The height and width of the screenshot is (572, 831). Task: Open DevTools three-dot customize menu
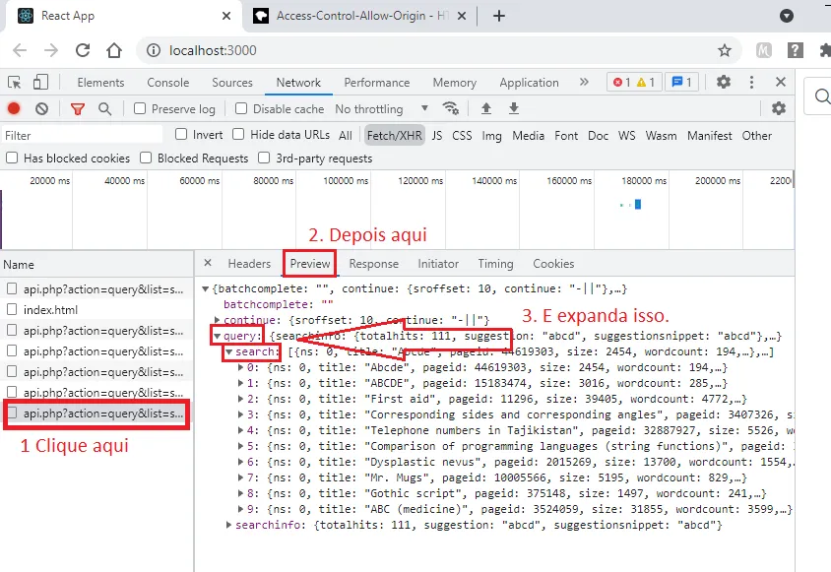click(751, 82)
